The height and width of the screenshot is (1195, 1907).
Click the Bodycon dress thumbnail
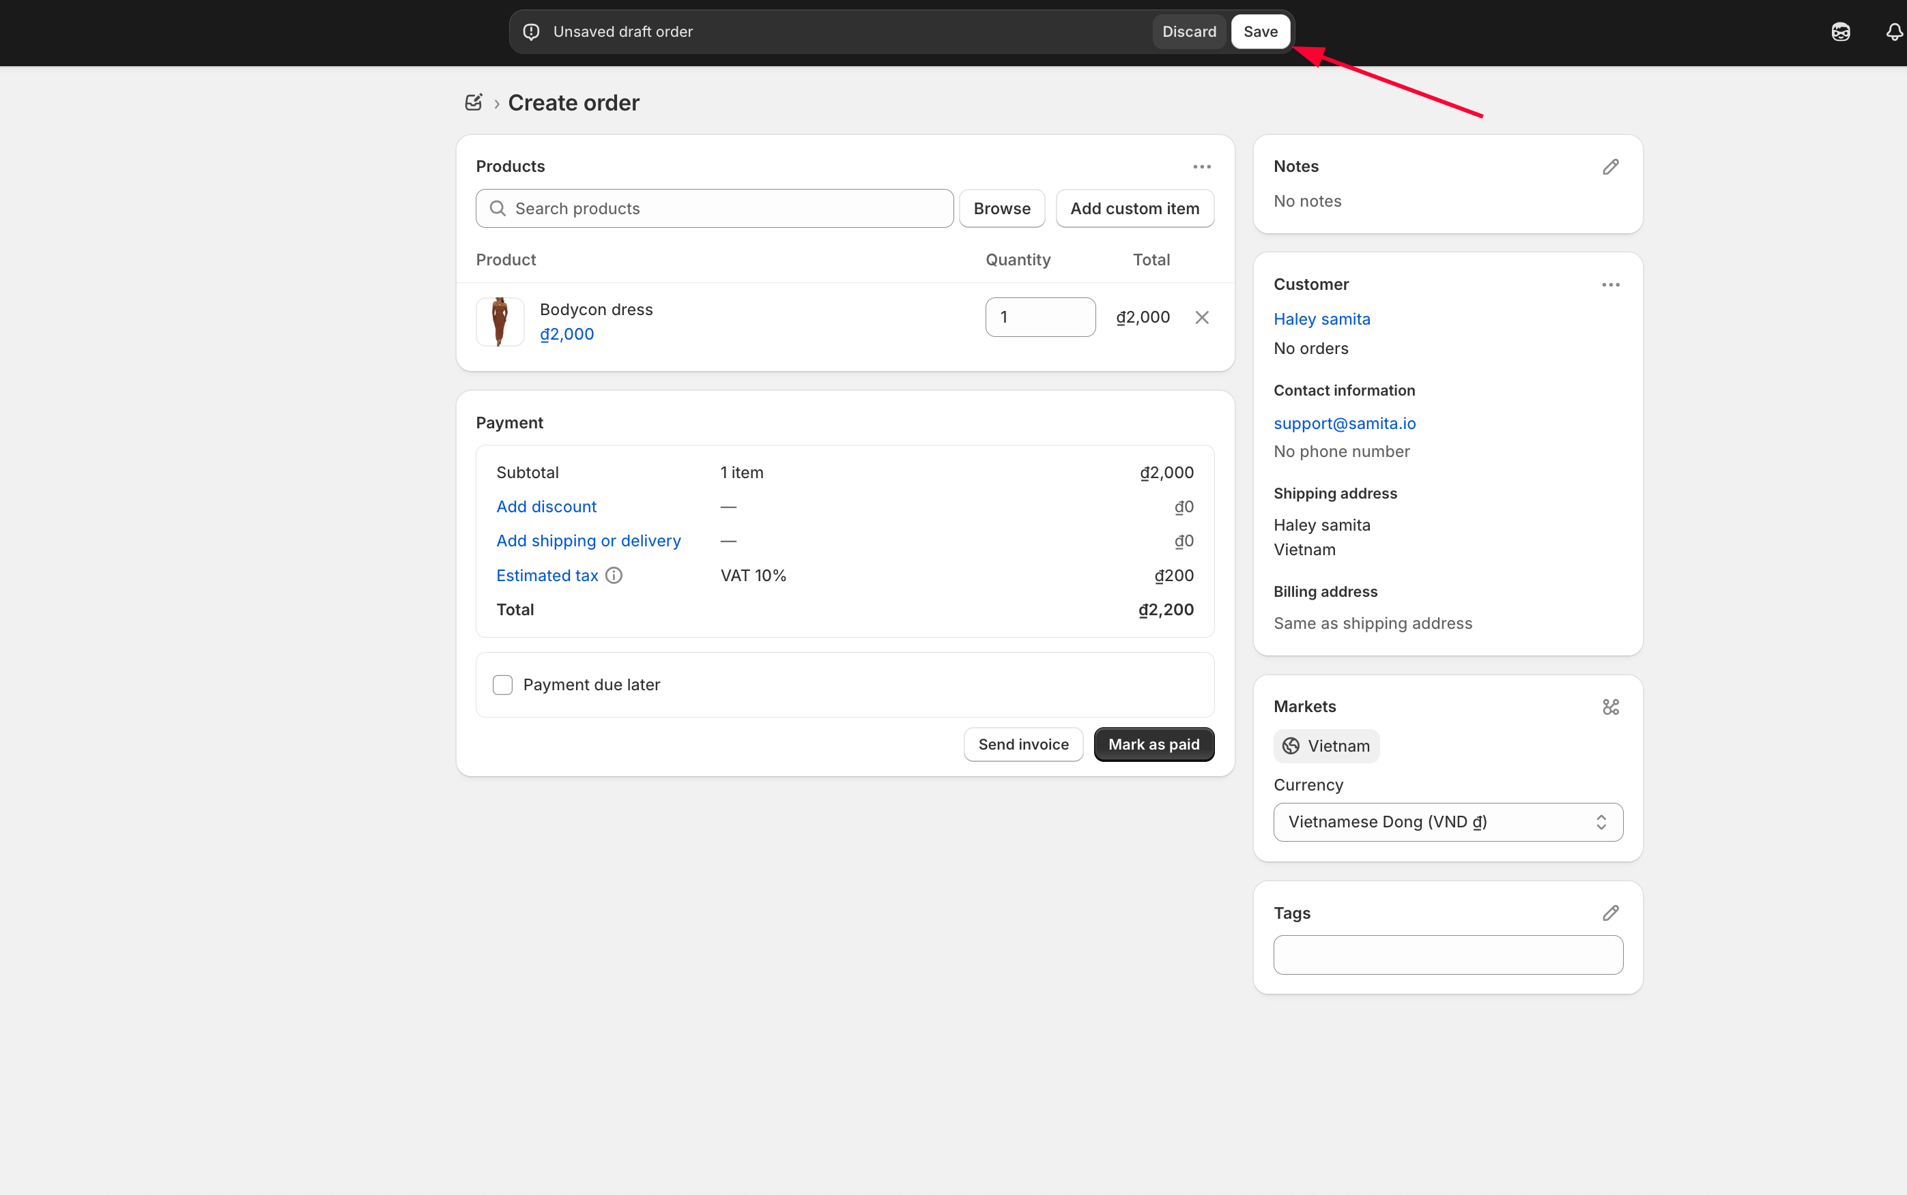(500, 322)
